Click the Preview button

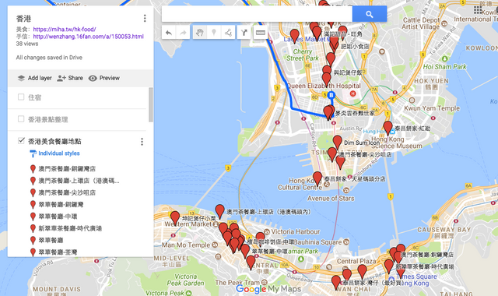pyautogui.click(x=104, y=78)
